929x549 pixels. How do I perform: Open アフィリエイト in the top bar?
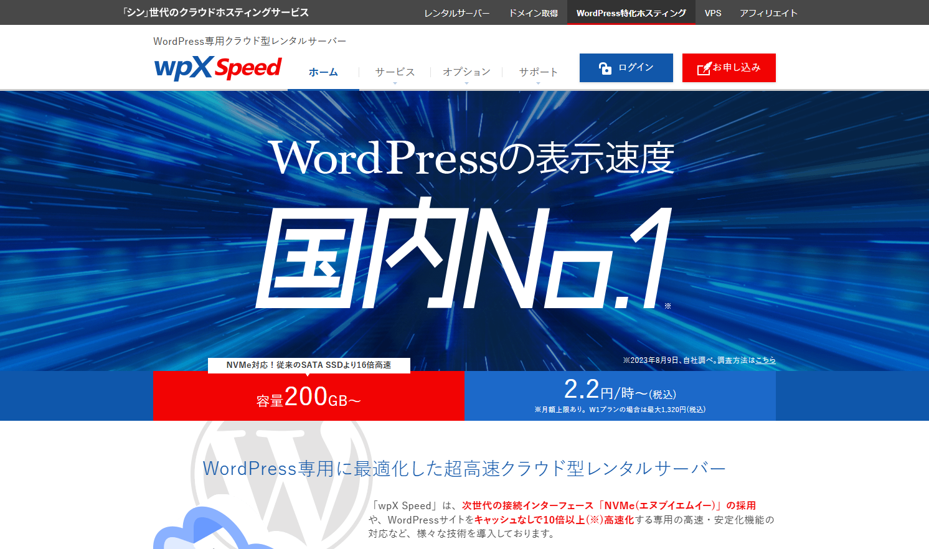(768, 13)
